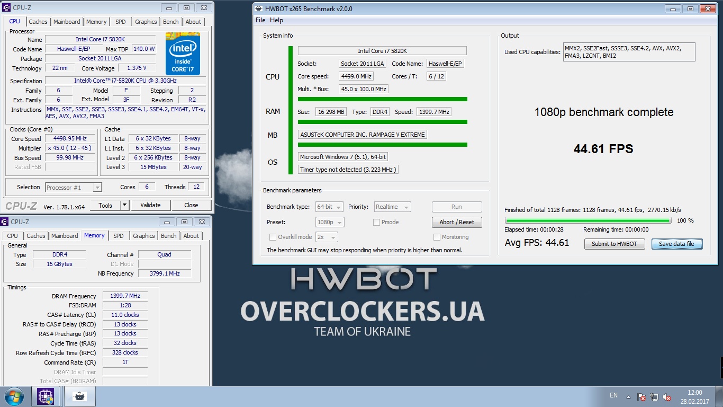Switch to Caches tab in upper CPU-Z
723x407 pixels.
(x=38, y=22)
